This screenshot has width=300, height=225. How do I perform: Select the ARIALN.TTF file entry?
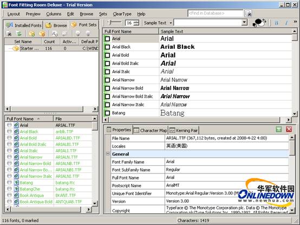tap(67, 157)
